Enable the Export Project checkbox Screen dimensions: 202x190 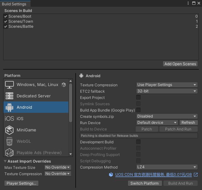pyautogui.click(x=138, y=97)
